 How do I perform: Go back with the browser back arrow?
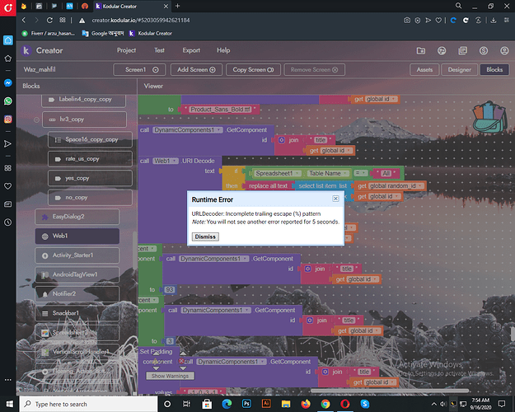click(24, 21)
